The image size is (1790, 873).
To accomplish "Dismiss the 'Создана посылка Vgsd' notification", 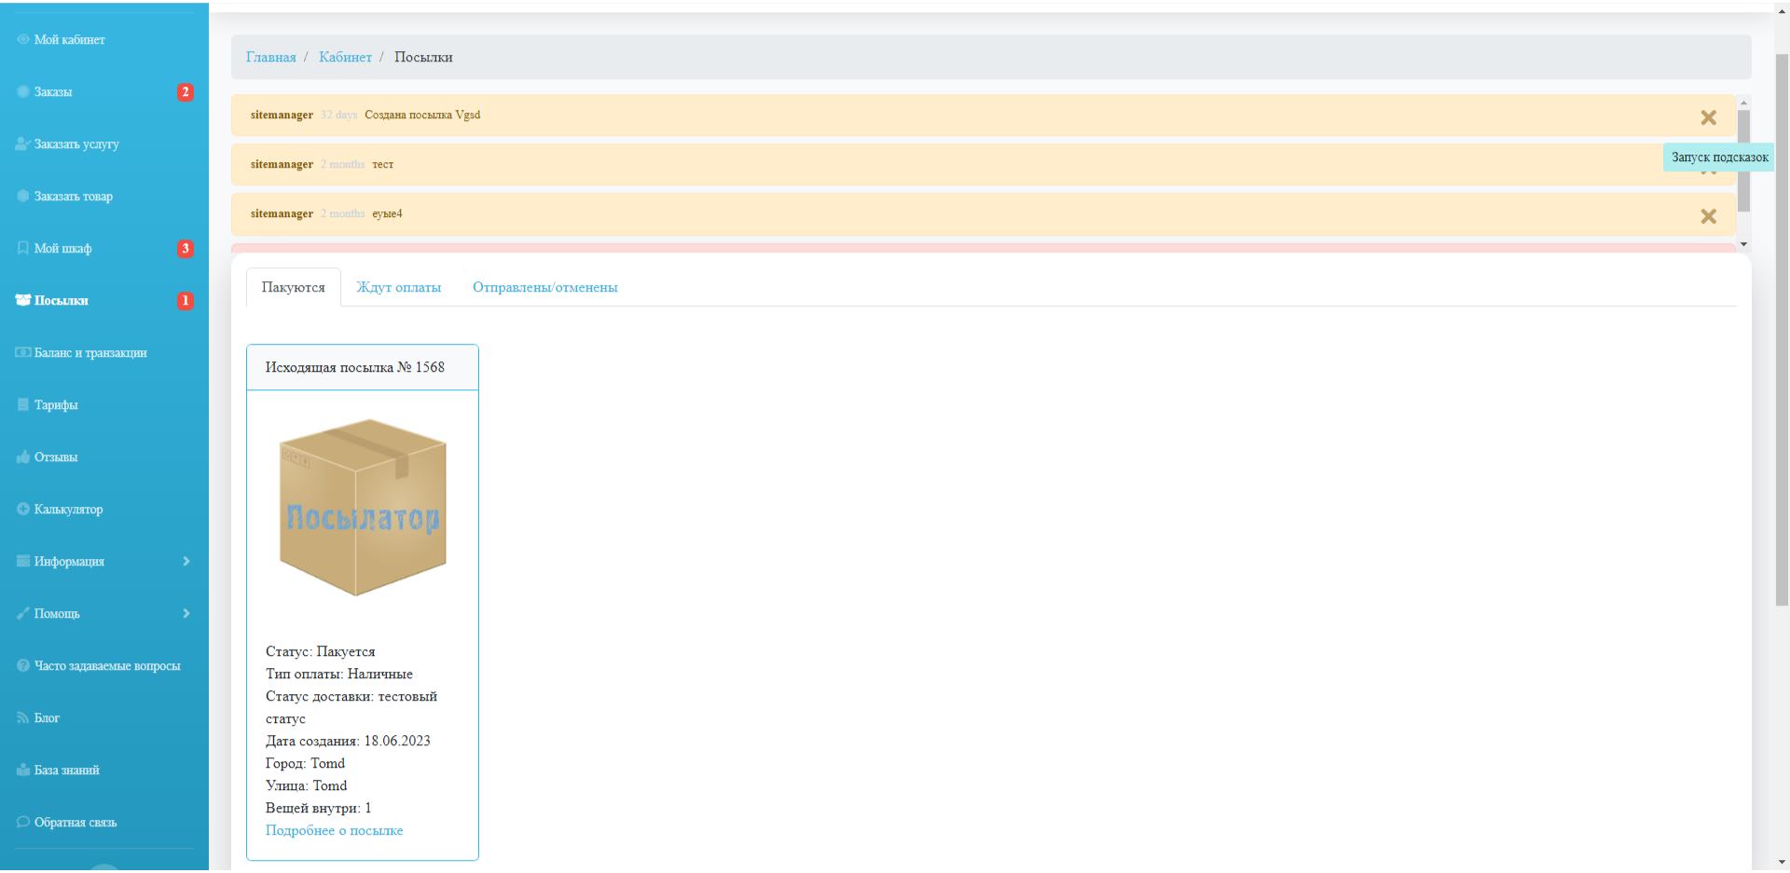I will tap(1708, 117).
